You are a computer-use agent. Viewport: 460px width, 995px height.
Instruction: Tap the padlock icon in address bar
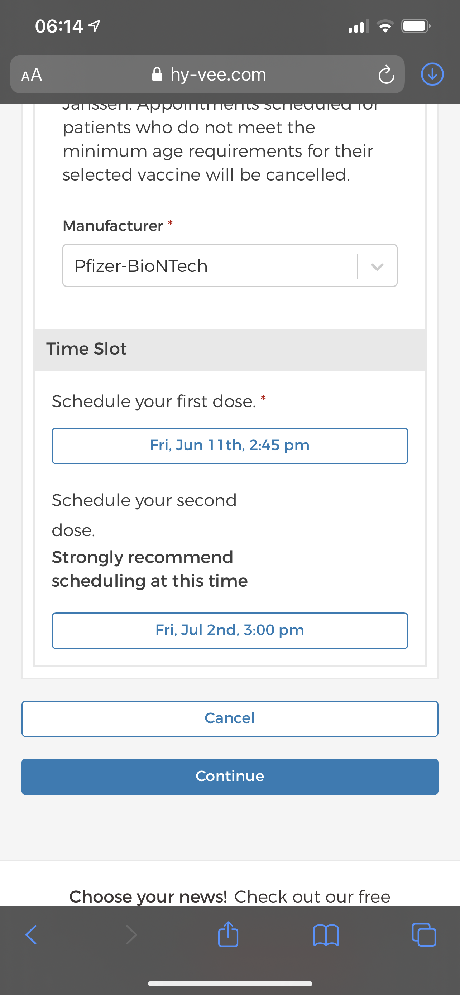157,74
